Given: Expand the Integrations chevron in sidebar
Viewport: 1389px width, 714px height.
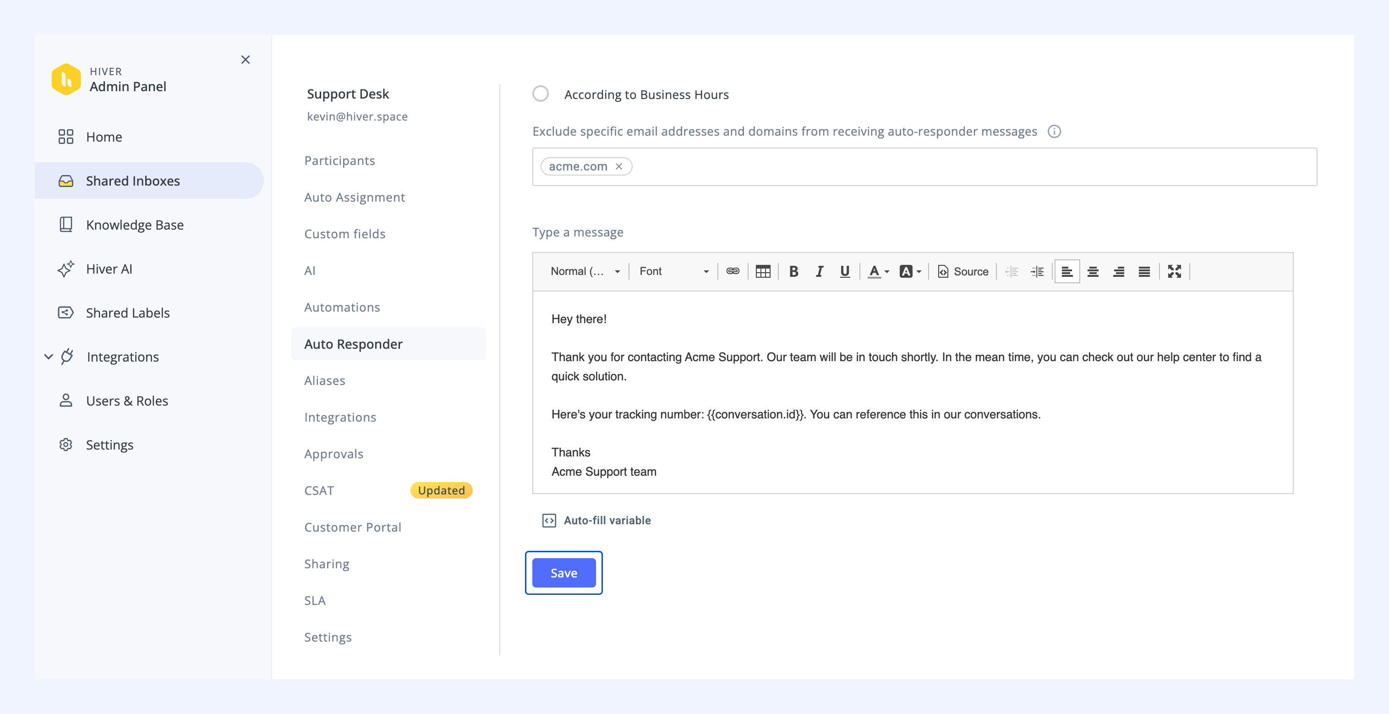Looking at the screenshot, I should coord(49,357).
